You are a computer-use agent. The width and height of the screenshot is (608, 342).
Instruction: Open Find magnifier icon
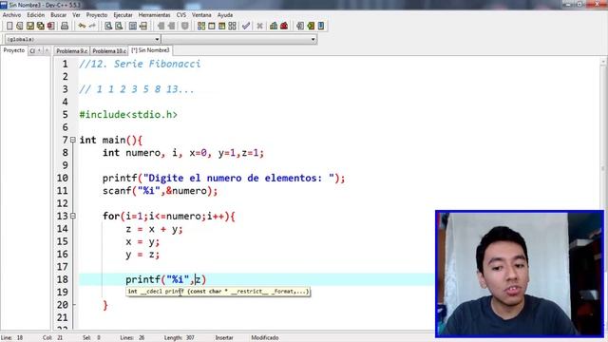pyautogui.click(x=108, y=26)
